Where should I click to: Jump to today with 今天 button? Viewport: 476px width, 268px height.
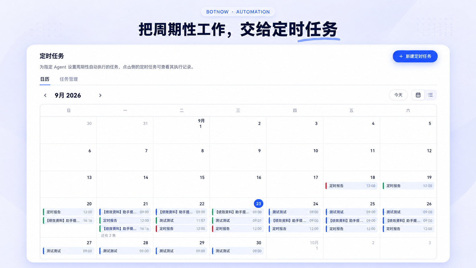coord(398,95)
